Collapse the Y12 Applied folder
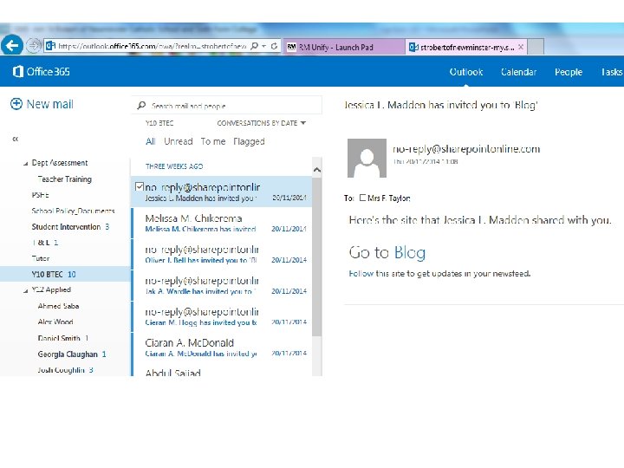Screen dimensions: 624x468 pos(25,291)
